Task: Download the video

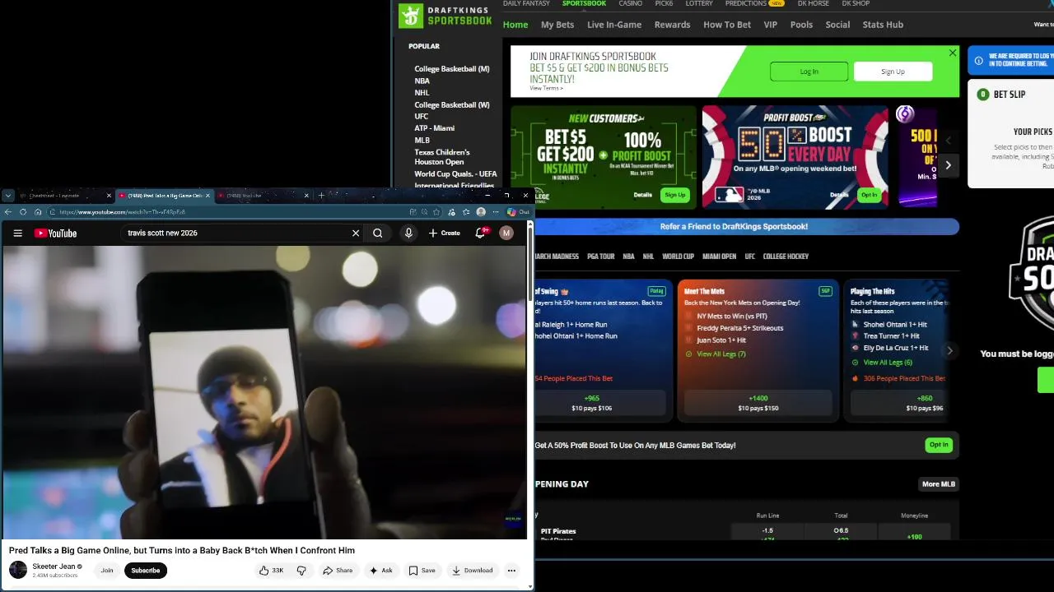Action: 473,571
